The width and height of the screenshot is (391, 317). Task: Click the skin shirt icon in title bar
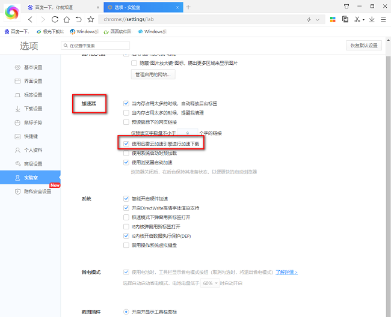[x=346, y=6]
